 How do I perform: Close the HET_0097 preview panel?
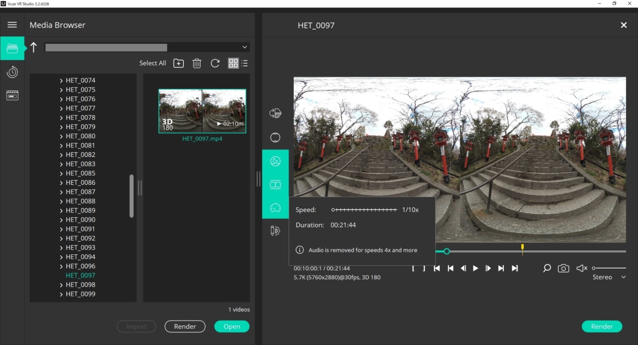tap(624, 25)
